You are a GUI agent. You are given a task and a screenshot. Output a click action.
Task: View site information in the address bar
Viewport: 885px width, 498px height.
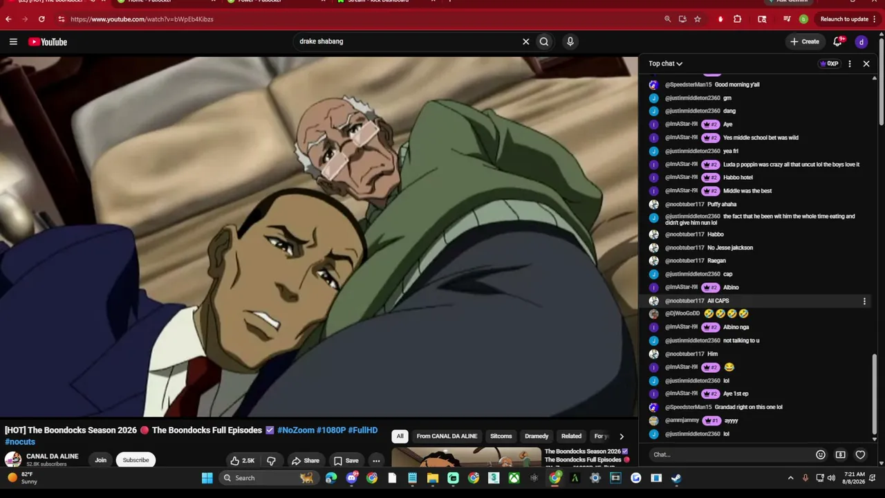61,19
